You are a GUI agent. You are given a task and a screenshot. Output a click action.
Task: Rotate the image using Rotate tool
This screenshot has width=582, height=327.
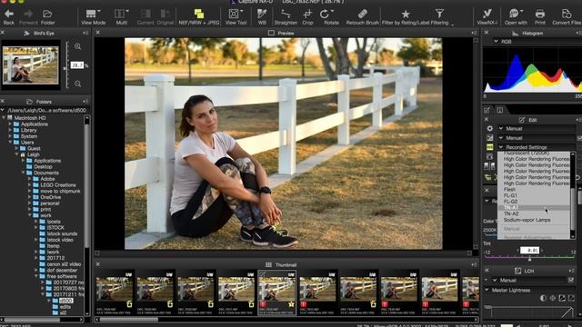click(331, 16)
